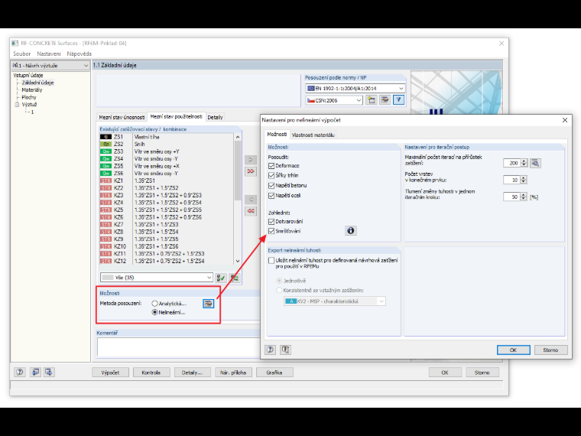Toggle Smršťování checkbox
The image size is (581, 436).
[x=271, y=231]
